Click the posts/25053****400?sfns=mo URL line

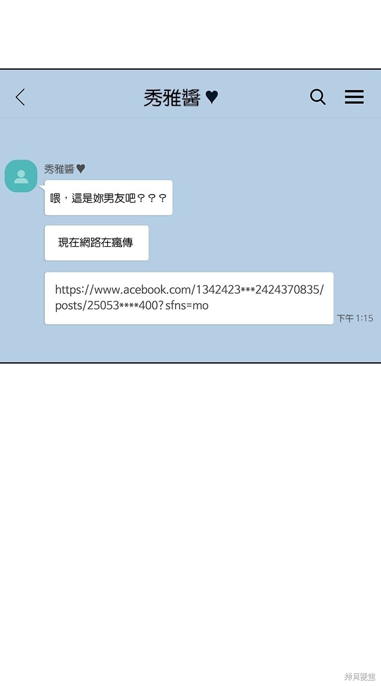tap(132, 305)
